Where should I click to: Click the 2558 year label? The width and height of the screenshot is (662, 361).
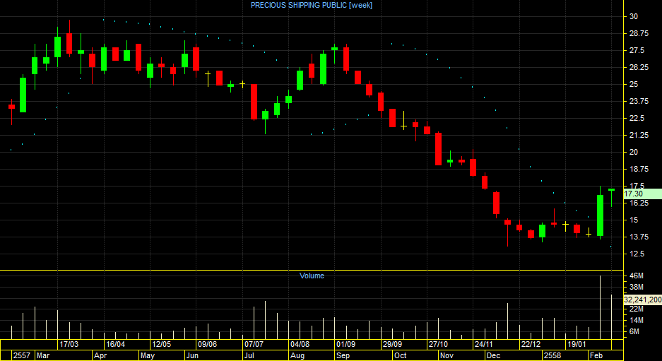(552, 355)
